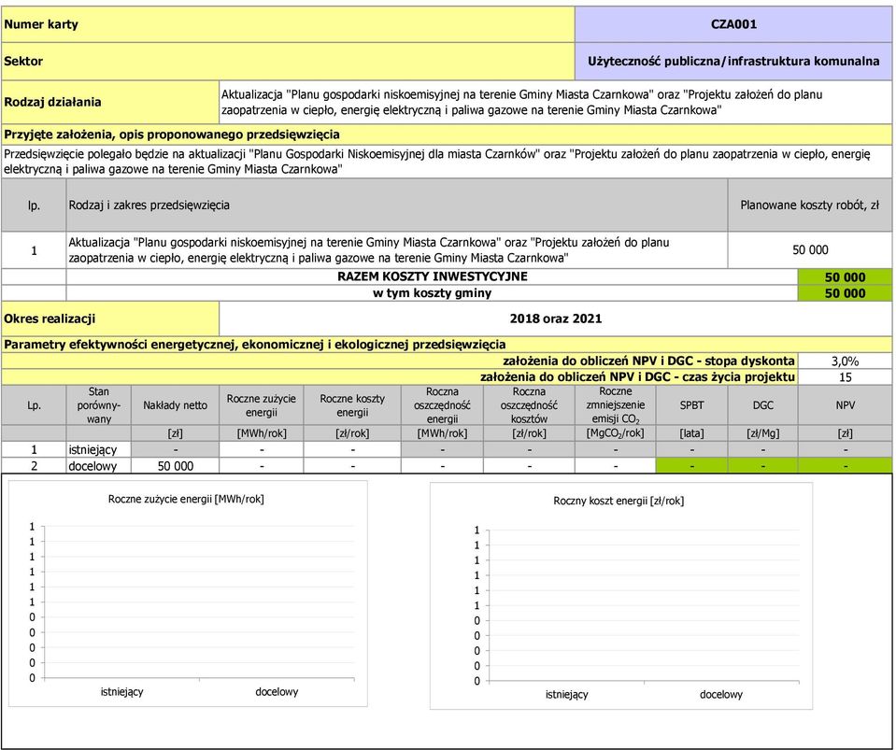Select the green 50 000 for "koszty gminy"
Viewport: 896px width, 750px height.
pos(845,293)
